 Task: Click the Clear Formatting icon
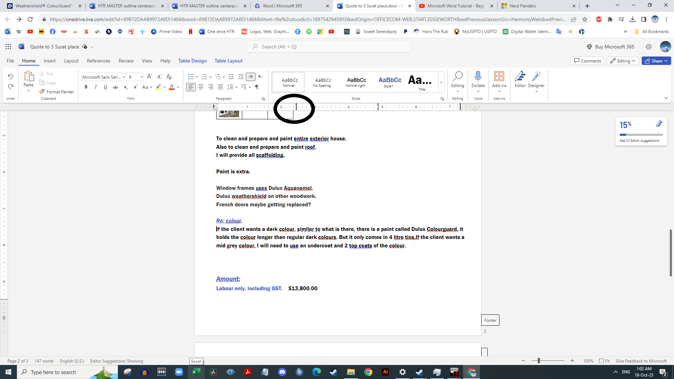pos(169,77)
